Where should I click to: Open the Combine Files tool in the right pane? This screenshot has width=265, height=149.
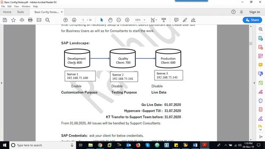pos(260,74)
